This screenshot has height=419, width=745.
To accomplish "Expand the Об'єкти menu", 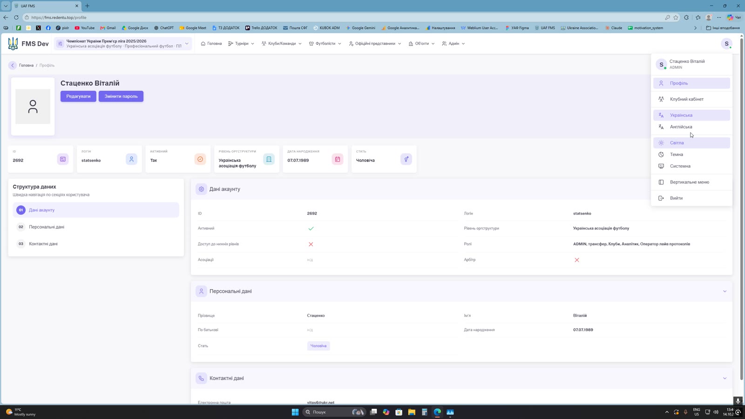I will [x=421, y=44].
